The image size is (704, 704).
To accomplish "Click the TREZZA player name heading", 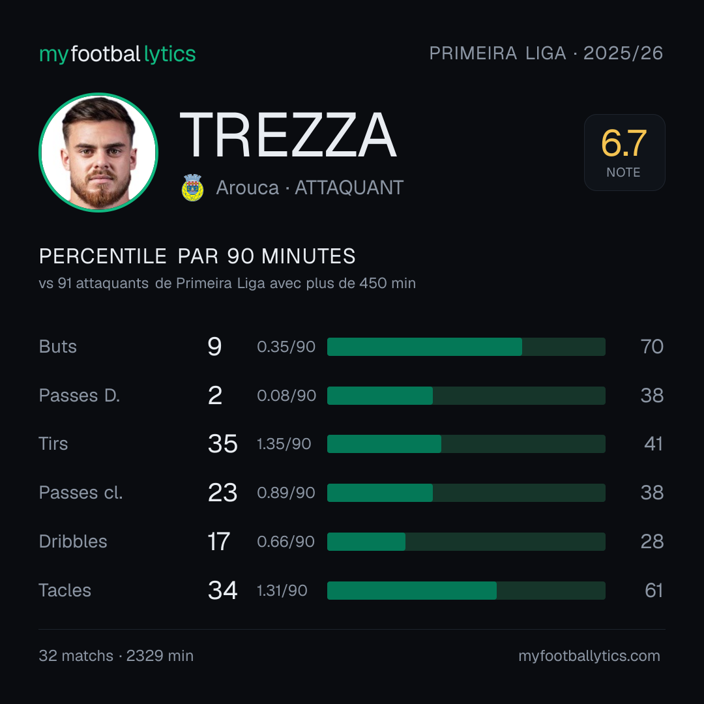I will pos(288,135).
